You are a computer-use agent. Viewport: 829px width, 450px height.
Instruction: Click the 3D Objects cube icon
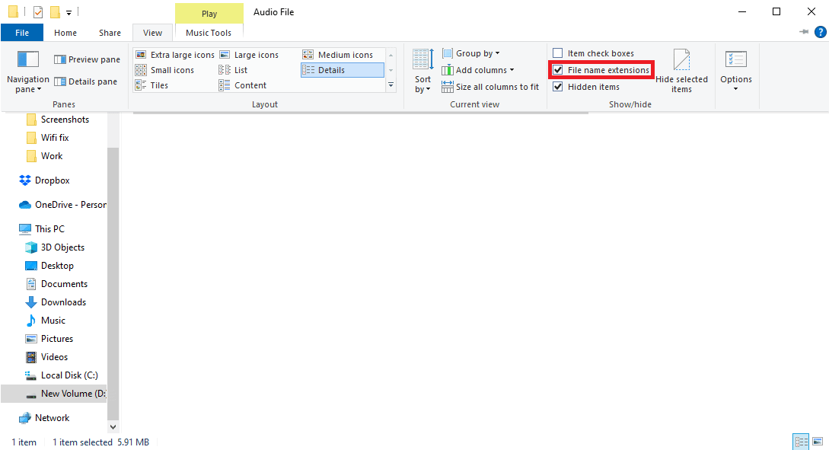click(31, 247)
